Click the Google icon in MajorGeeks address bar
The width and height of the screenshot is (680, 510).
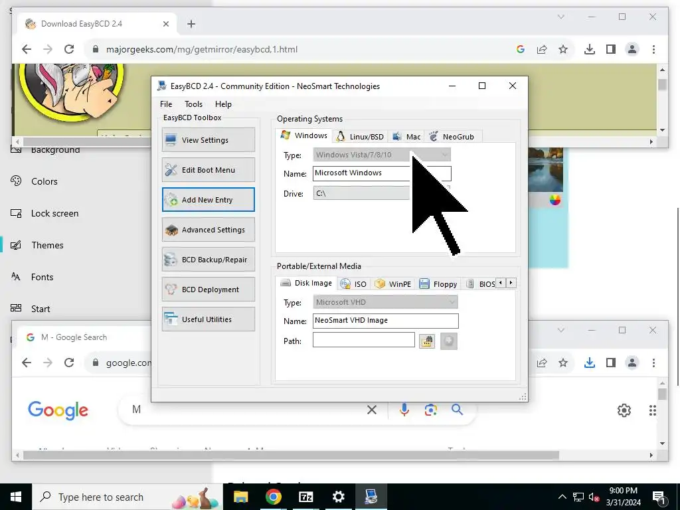[x=521, y=49]
